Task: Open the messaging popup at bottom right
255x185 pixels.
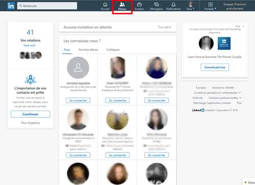Action: coord(249,182)
